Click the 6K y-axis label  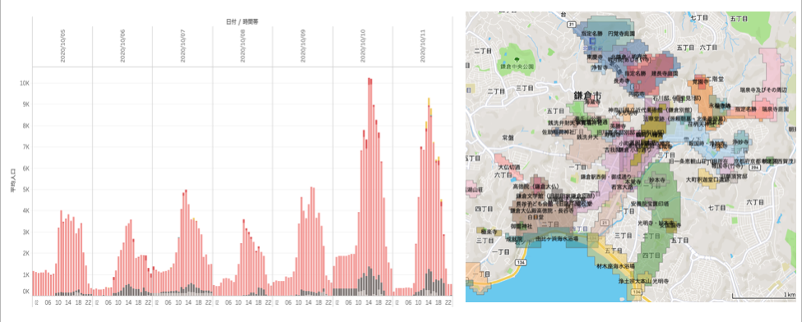(25, 168)
